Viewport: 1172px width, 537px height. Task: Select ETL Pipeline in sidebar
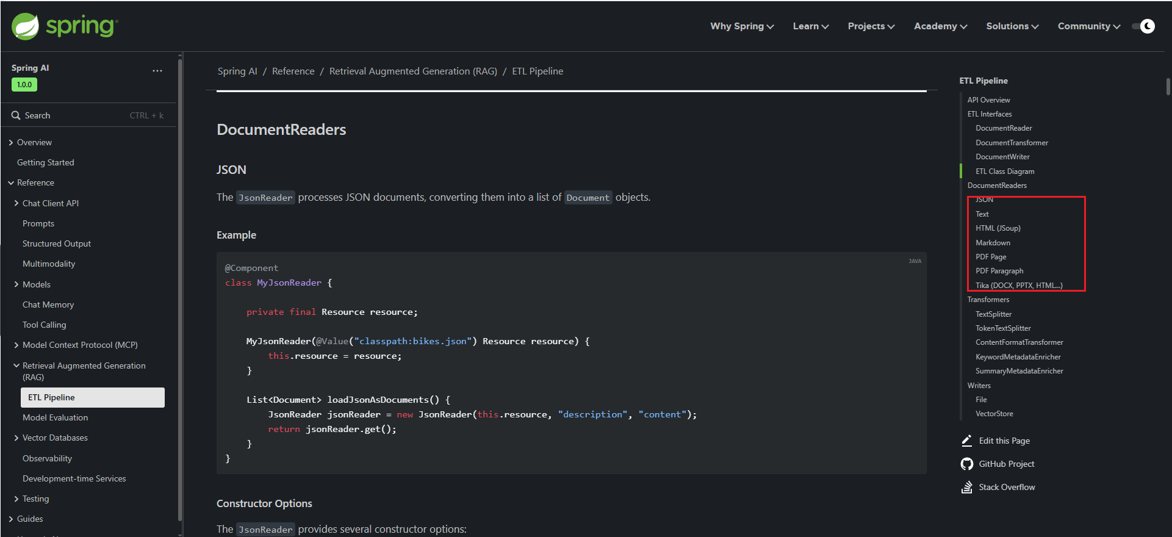93,397
